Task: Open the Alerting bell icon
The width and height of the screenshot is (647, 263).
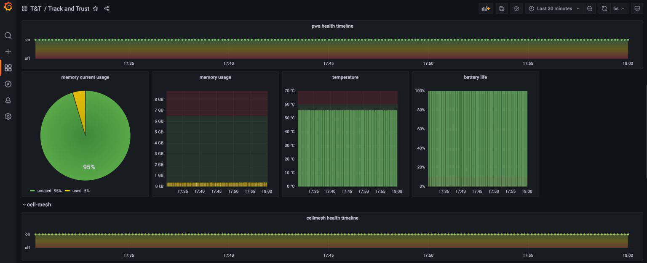Action: [8, 100]
